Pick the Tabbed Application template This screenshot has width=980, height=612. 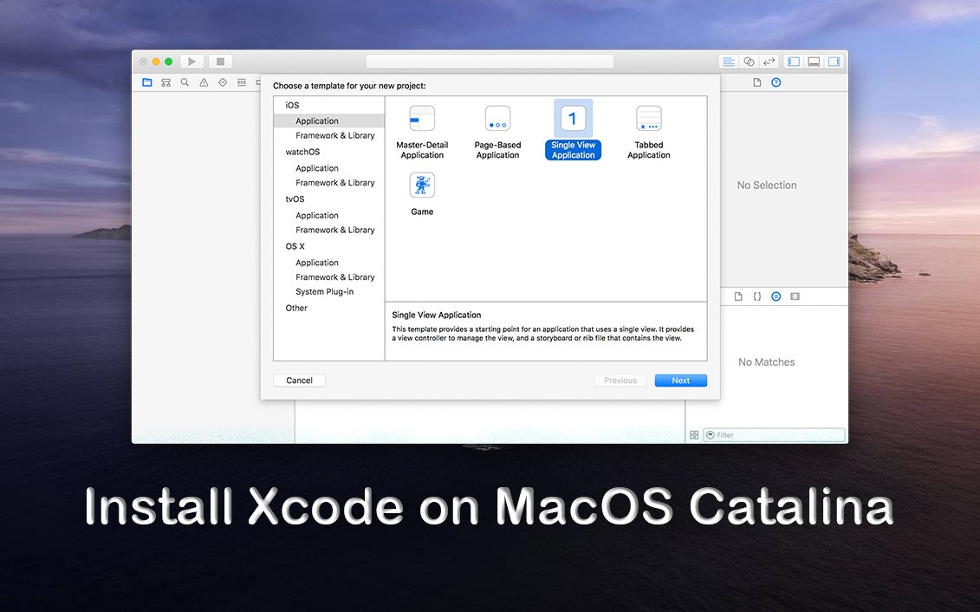click(x=649, y=132)
